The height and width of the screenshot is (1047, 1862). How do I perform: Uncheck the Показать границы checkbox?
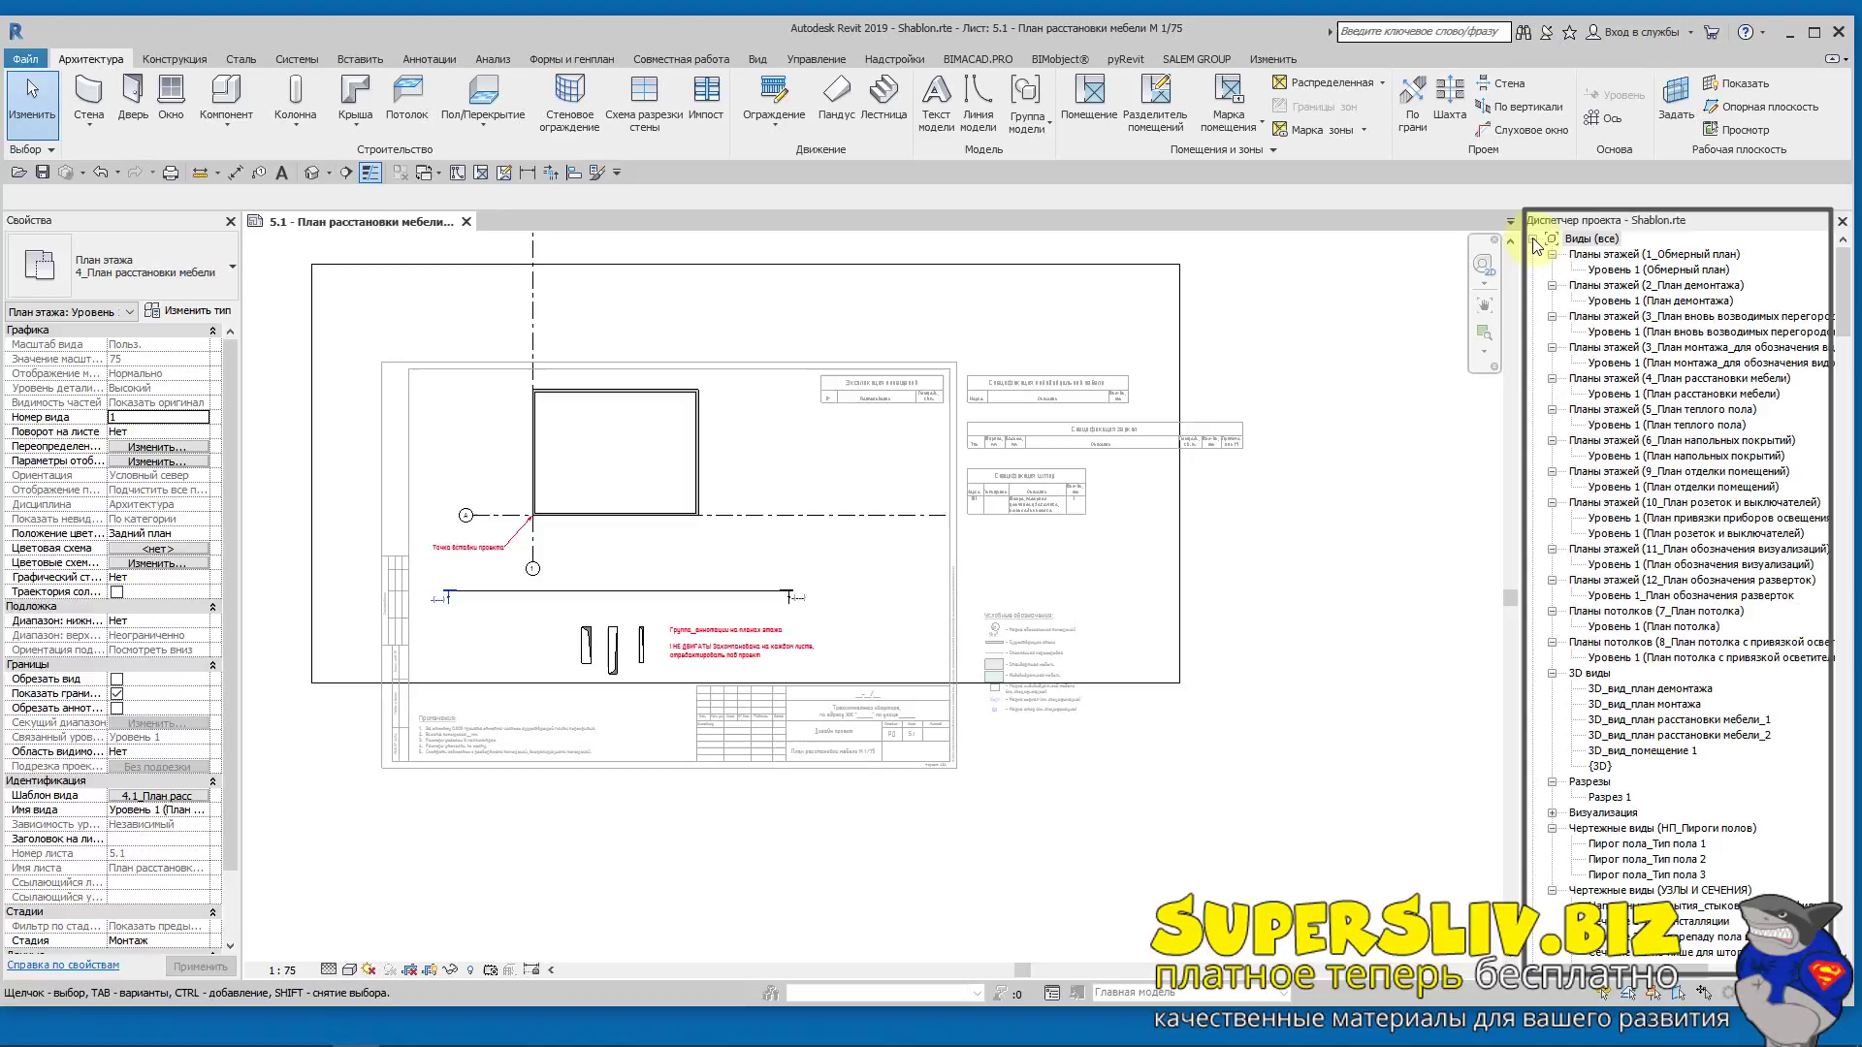pos(116,694)
